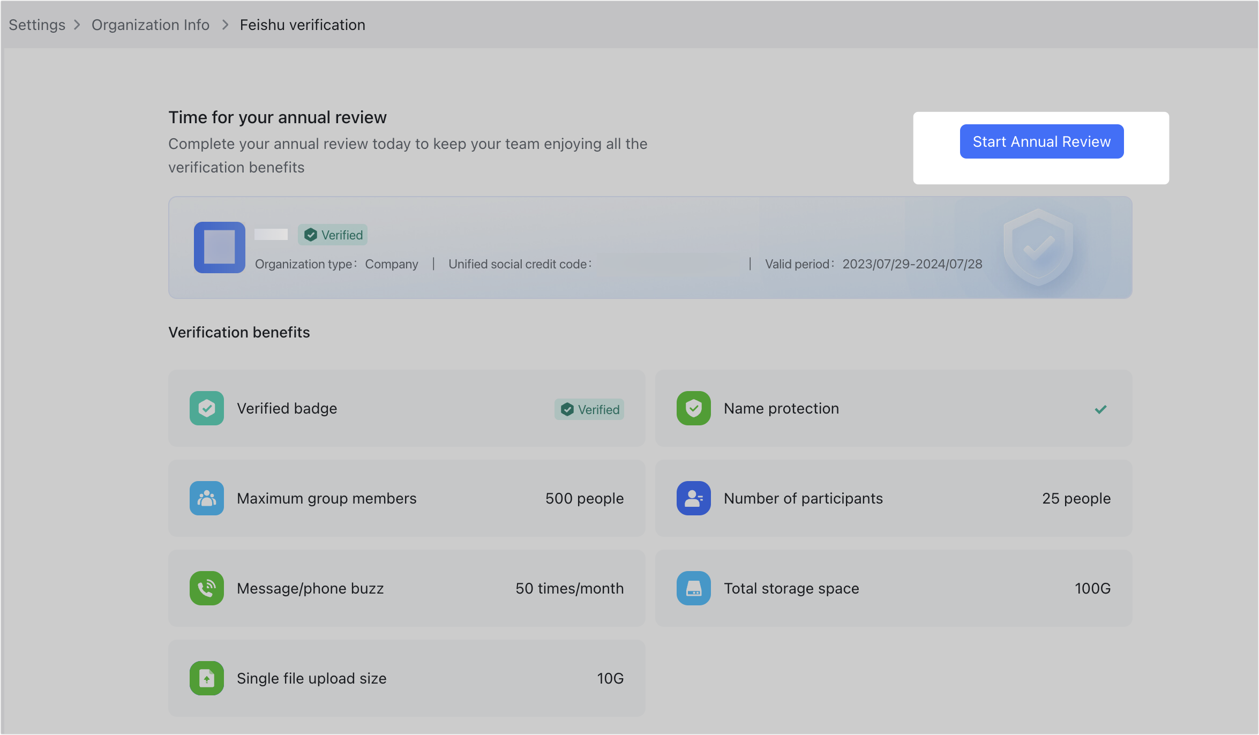Click the Total storage space drive icon

click(693, 588)
